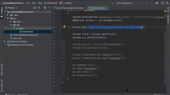This screenshot has width=170, height=95.
Task: Click the training.one-shore.com URL link
Action: tap(115, 27)
